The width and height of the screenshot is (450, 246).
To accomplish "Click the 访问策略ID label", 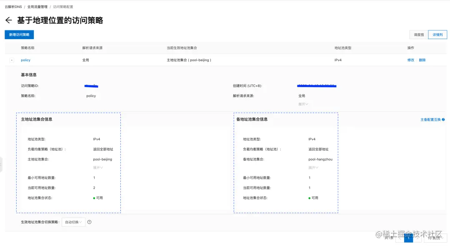I will (x=30, y=86).
